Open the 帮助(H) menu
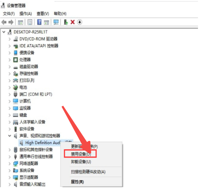Screen dimensions: 206x189 coord(60,13)
